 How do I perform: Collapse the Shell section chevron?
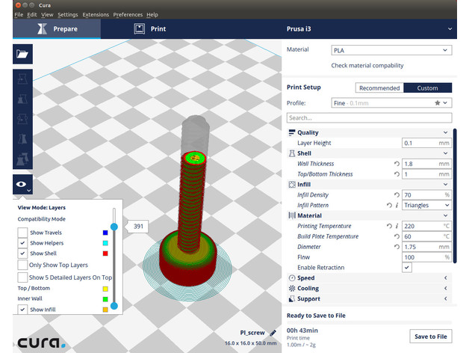445,153
